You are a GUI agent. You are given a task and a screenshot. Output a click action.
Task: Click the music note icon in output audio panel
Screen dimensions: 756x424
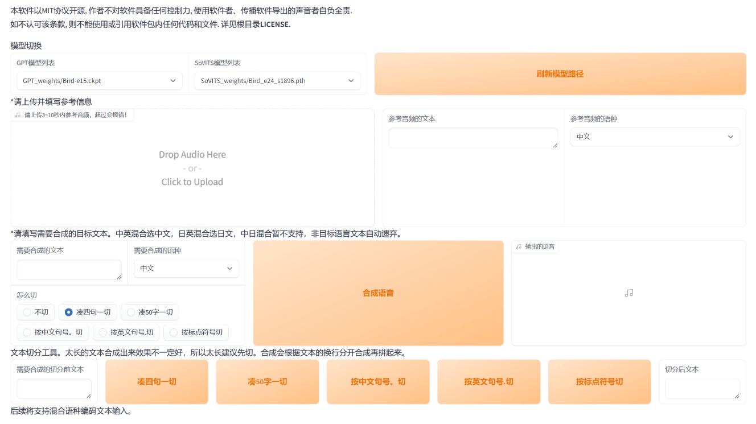pyautogui.click(x=628, y=293)
